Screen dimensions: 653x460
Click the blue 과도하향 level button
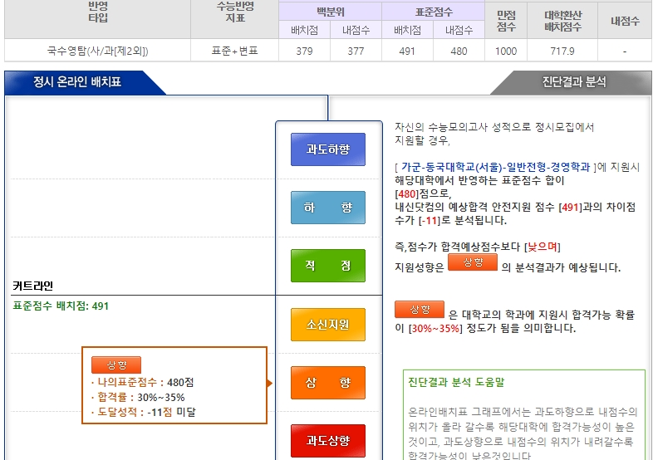click(x=327, y=149)
